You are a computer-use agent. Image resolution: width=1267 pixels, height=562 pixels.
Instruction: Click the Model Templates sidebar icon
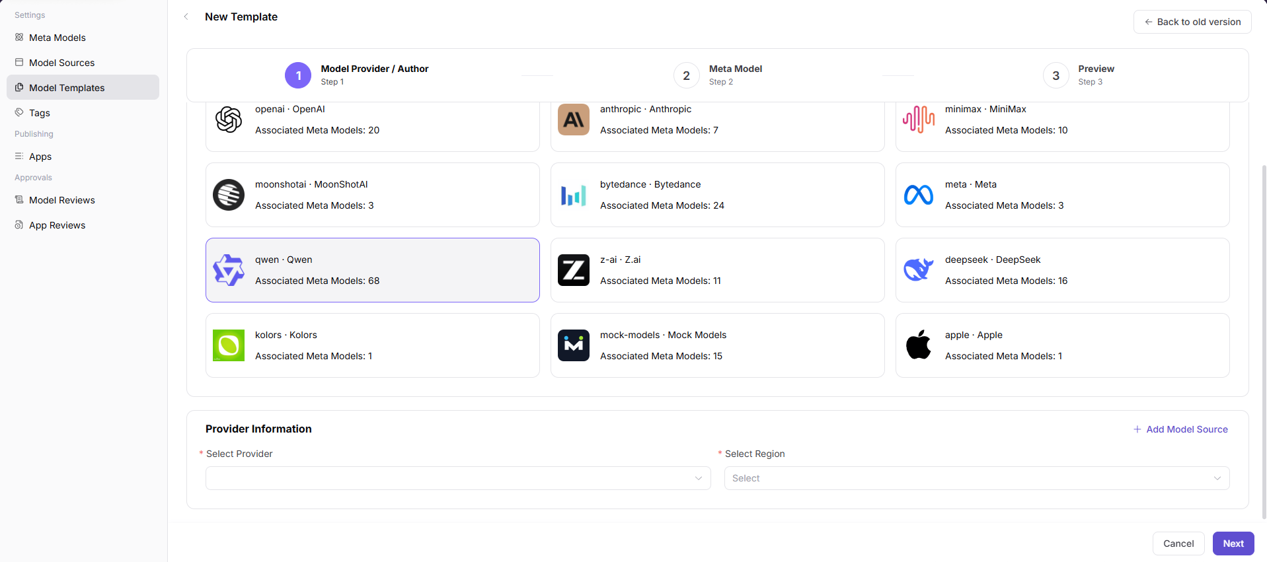pyautogui.click(x=19, y=87)
